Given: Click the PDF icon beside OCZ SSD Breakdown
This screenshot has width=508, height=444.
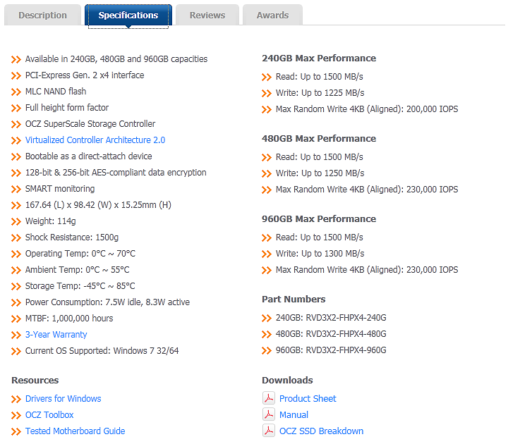Looking at the screenshot, I should 269,431.
